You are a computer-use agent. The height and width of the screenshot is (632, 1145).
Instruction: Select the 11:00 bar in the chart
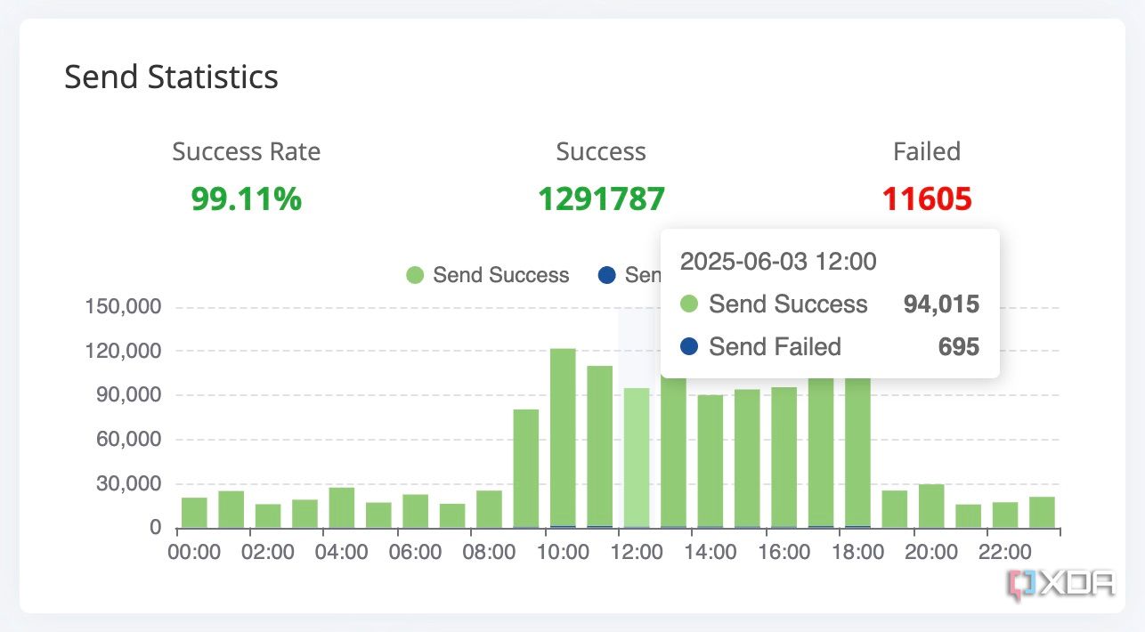[600, 447]
